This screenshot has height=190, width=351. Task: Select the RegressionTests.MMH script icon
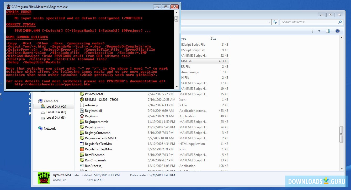coord(82,138)
